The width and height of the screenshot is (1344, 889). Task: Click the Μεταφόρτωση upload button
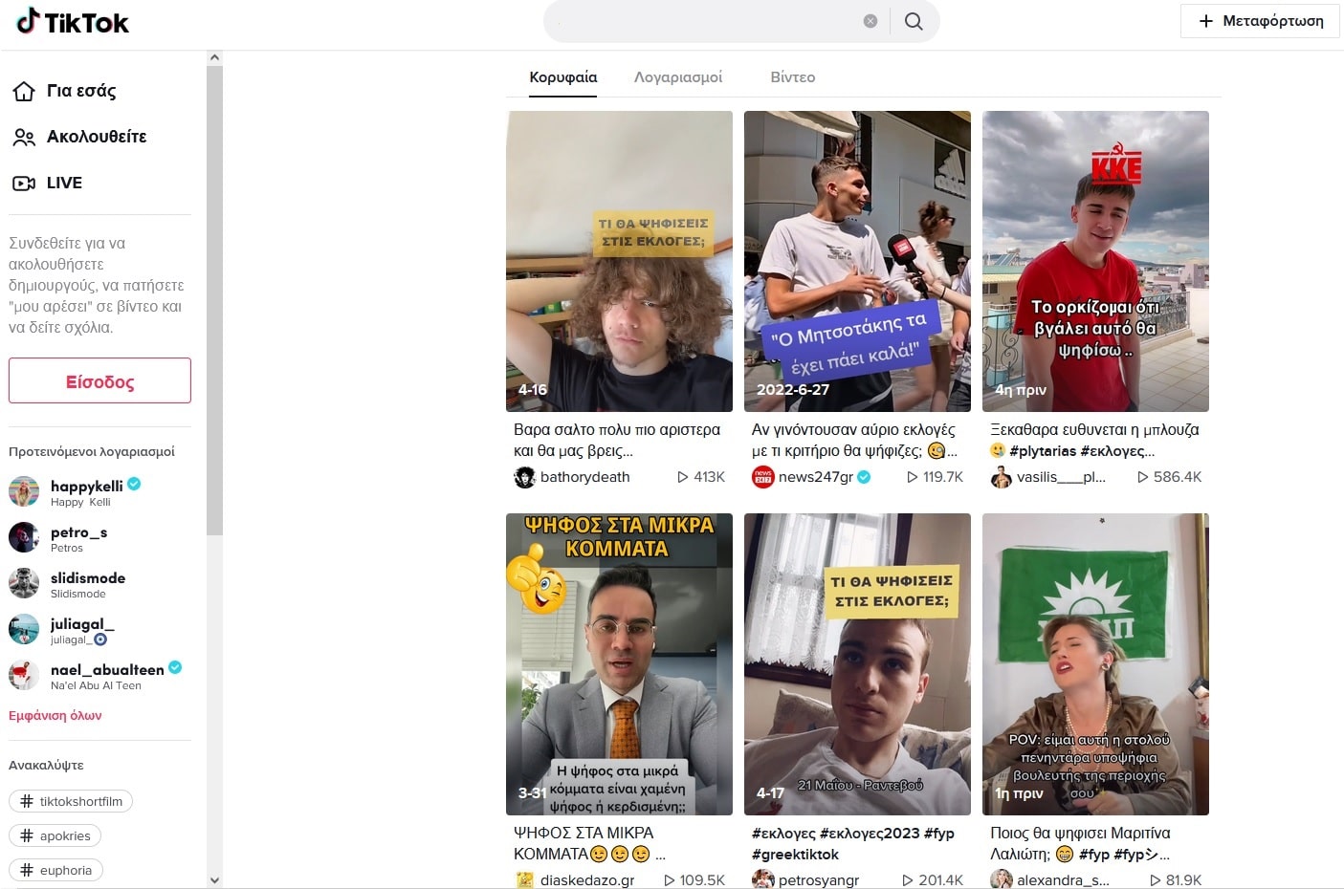1260,21
